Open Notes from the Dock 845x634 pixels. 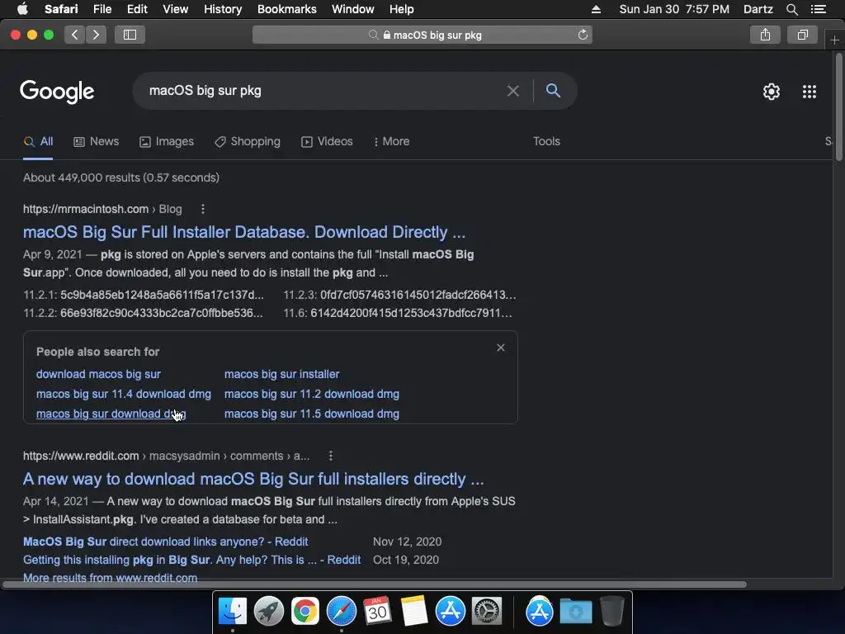pyautogui.click(x=414, y=612)
